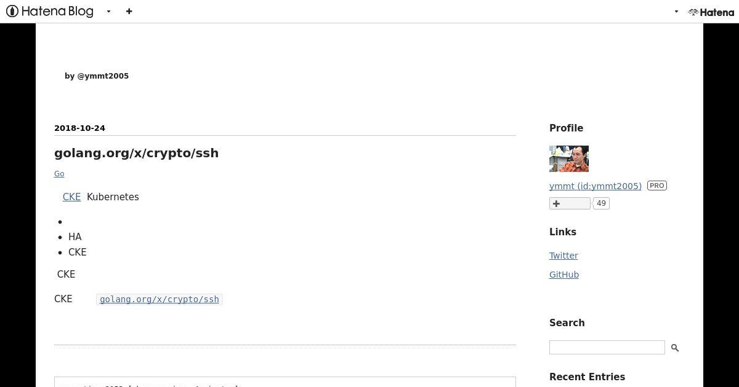The width and height of the screenshot is (739, 387).
Task: Click the Hatena Blog logo
Action: tap(50, 11)
